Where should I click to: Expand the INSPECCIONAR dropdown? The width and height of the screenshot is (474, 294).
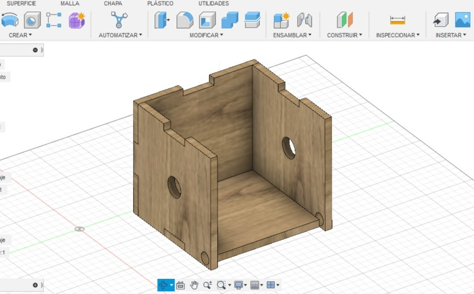point(398,35)
